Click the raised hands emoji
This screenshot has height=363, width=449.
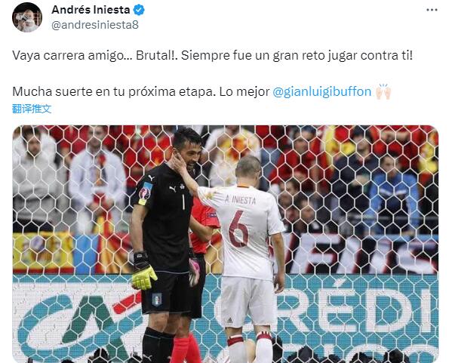click(383, 91)
